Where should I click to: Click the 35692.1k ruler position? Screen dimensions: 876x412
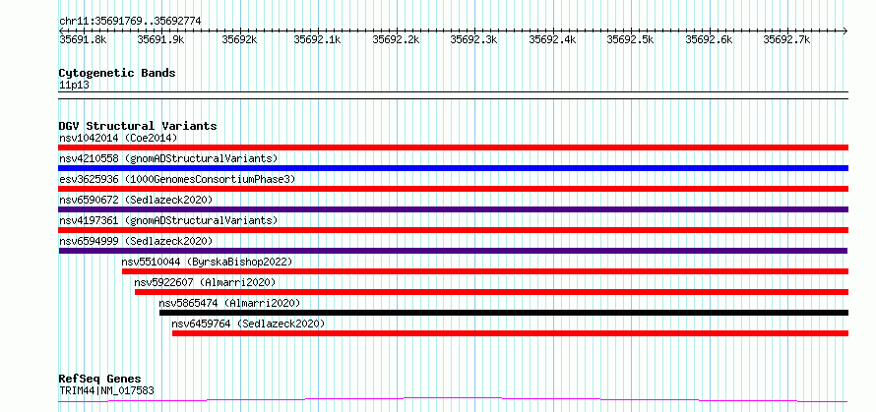317,39
